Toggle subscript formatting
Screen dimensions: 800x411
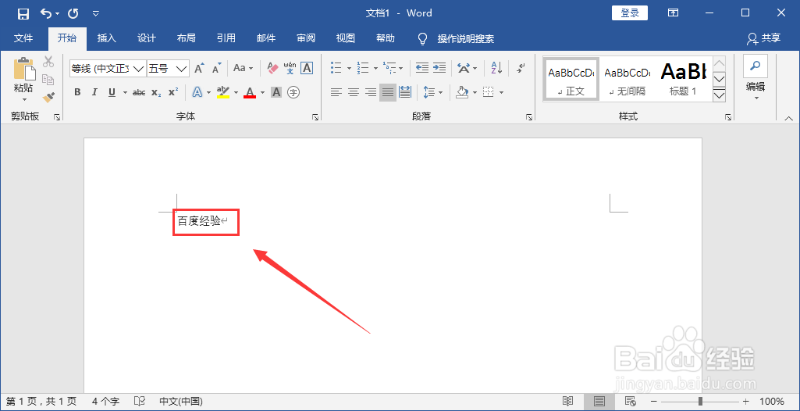click(156, 92)
